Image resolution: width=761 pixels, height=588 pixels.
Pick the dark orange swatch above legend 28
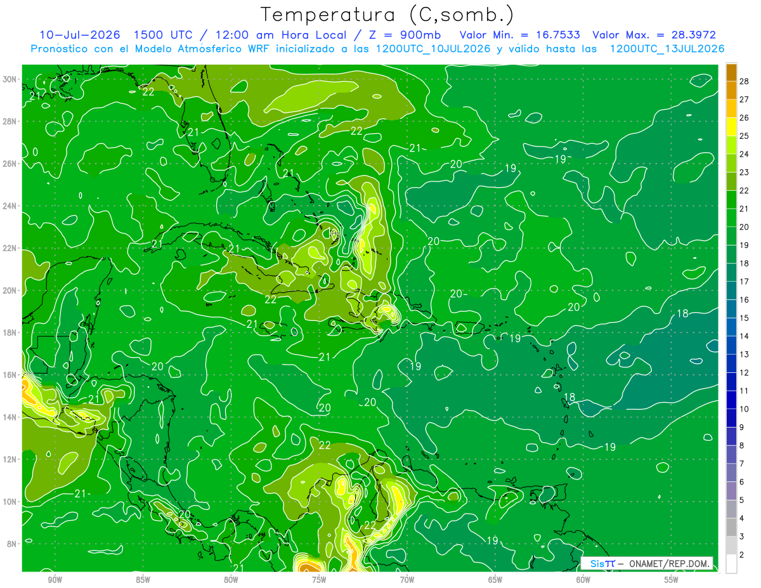(x=731, y=72)
